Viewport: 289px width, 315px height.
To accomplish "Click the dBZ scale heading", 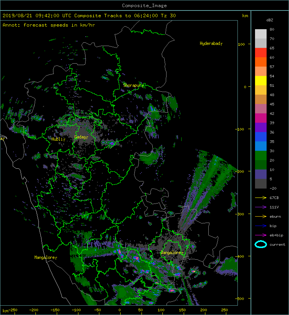I will [x=270, y=20].
